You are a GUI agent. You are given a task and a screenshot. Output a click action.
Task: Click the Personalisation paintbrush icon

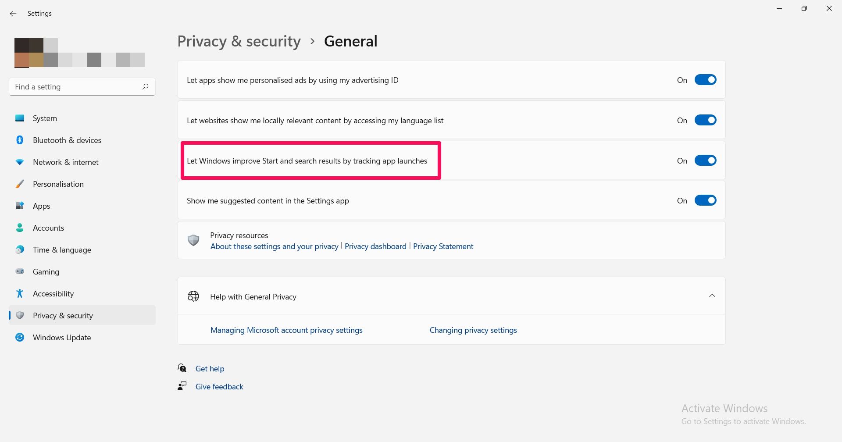(20, 184)
